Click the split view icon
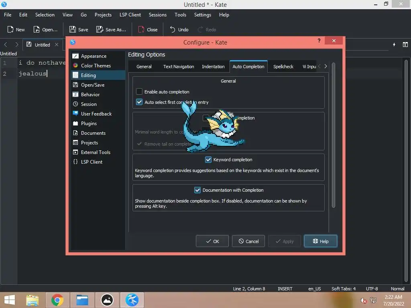The image size is (411, 308). 405,45
